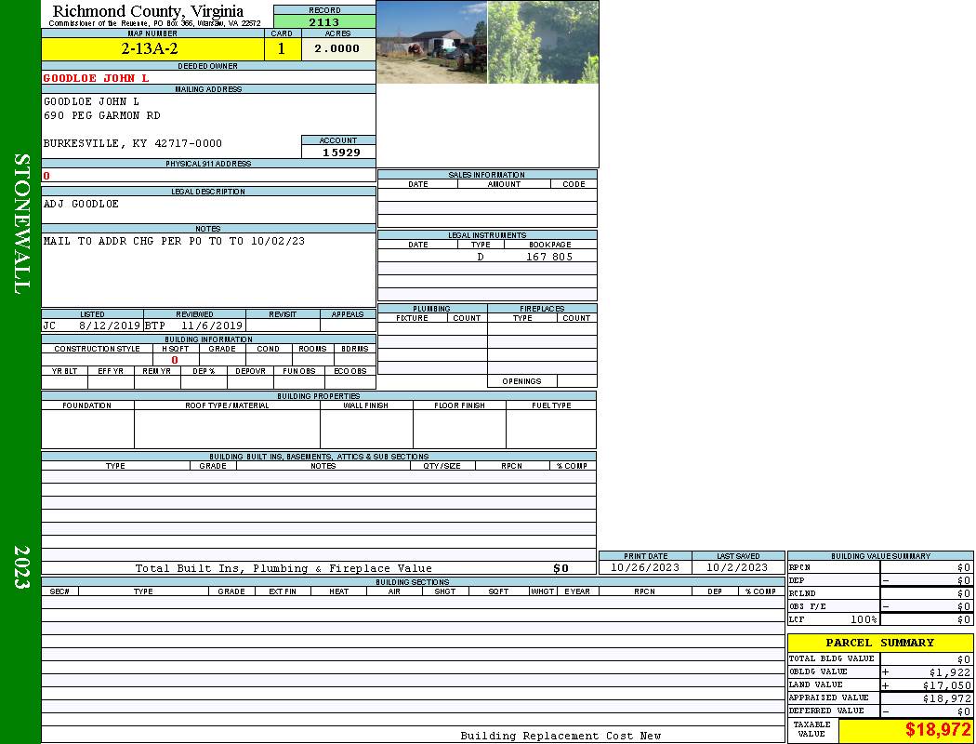Click the land value amount $17,050

[x=946, y=684]
